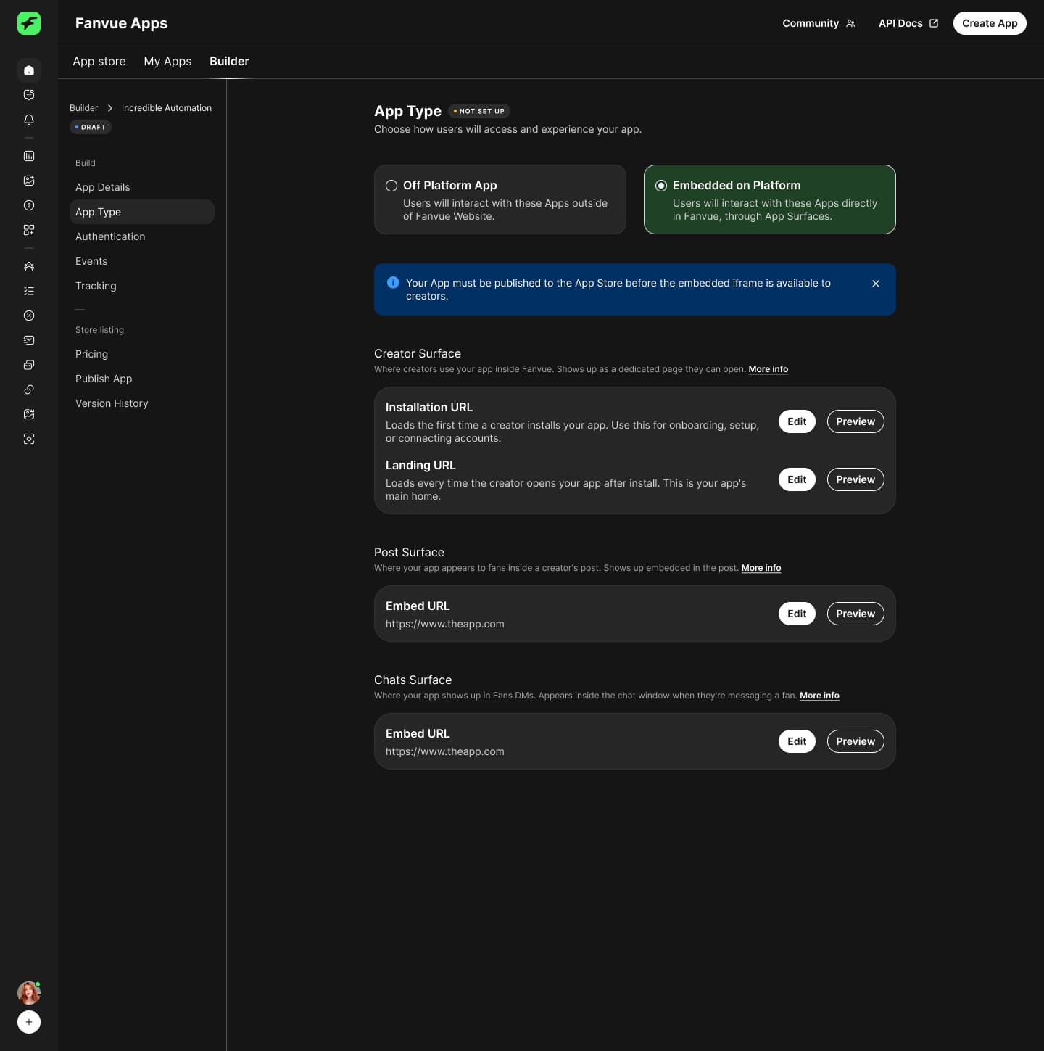
Task: Click the API Docs external link icon
Action: pyautogui.click(x=934, y=23)
